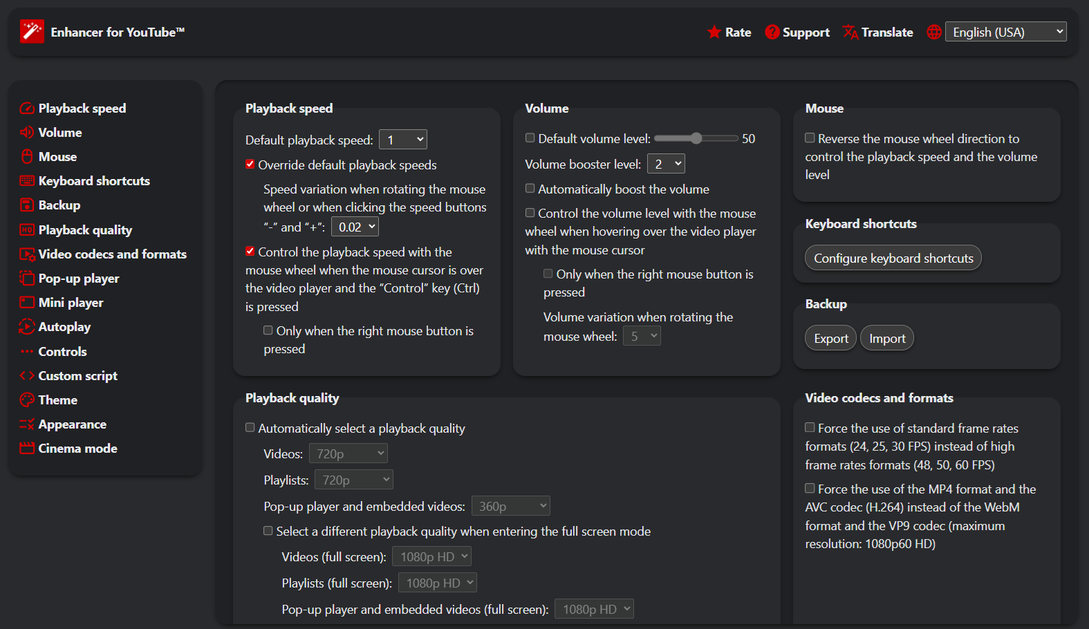Open the Playlists (full screen) 1080p HD dropdown
This screenshot has width=1089, height=629.
click(438, 583)
